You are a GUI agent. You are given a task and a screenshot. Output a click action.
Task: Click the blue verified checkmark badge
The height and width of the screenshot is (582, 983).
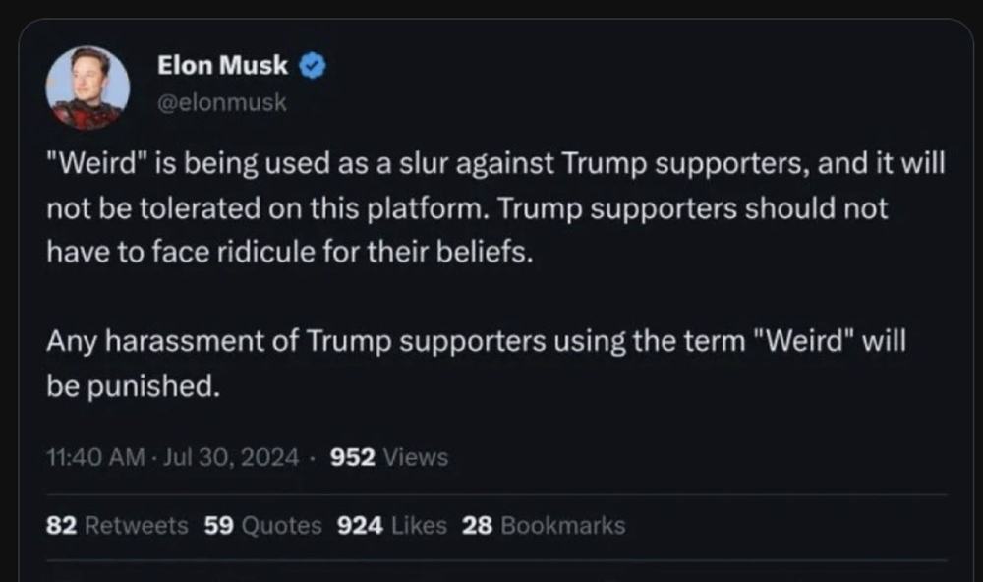coord(313,66)
